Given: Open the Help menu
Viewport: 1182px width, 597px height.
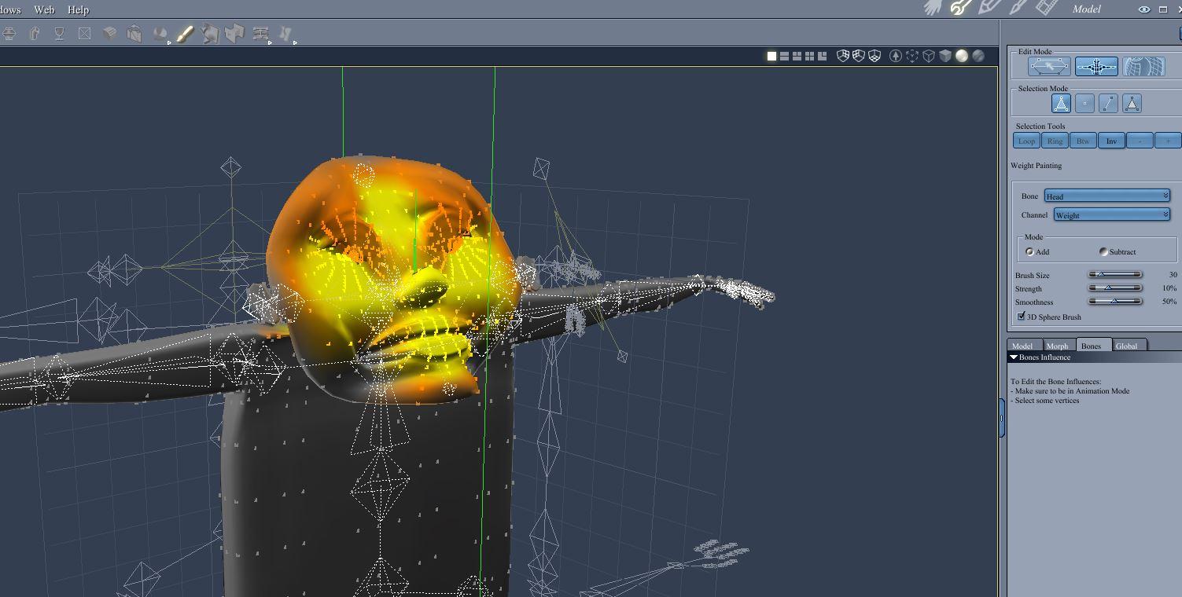Looking at the screenshot, I should (78, 9).
